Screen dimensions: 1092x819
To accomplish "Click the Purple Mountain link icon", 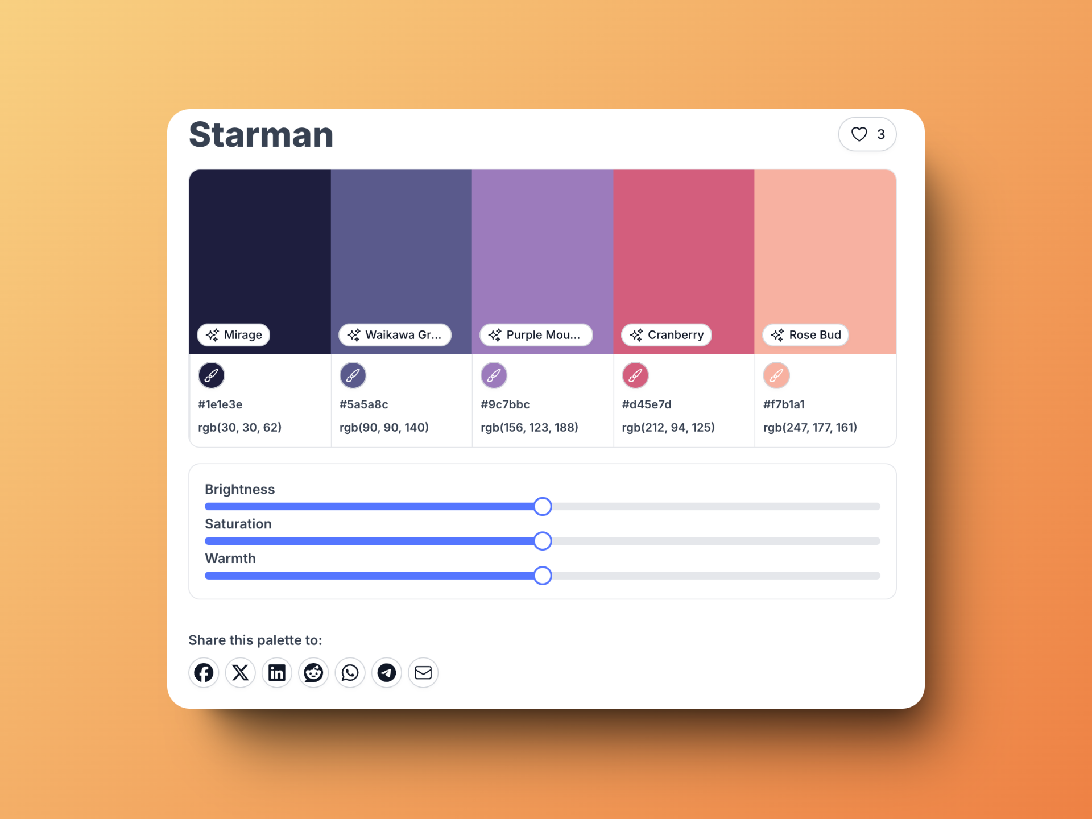I will (494, 375).
